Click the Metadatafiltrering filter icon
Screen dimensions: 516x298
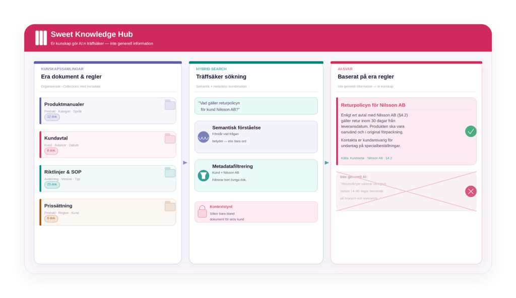(204, 176)
